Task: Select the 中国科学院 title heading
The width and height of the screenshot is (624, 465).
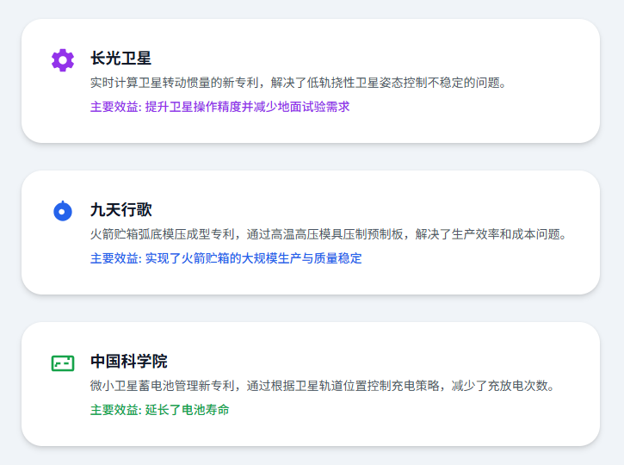Action: pyautogui.click(x=128, y=362)
